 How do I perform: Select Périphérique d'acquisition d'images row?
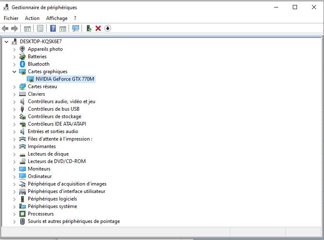[x=67, y=184]
